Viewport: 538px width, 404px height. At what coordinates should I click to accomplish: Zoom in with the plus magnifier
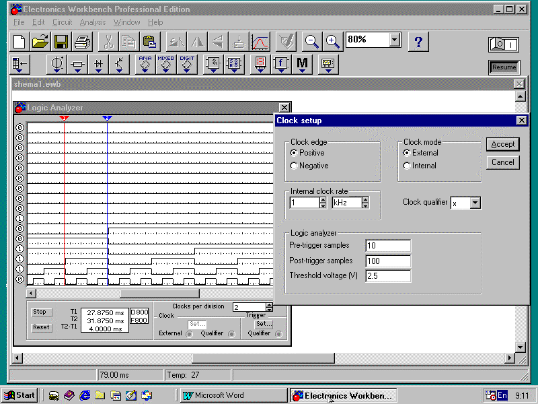tap(333, 42)
